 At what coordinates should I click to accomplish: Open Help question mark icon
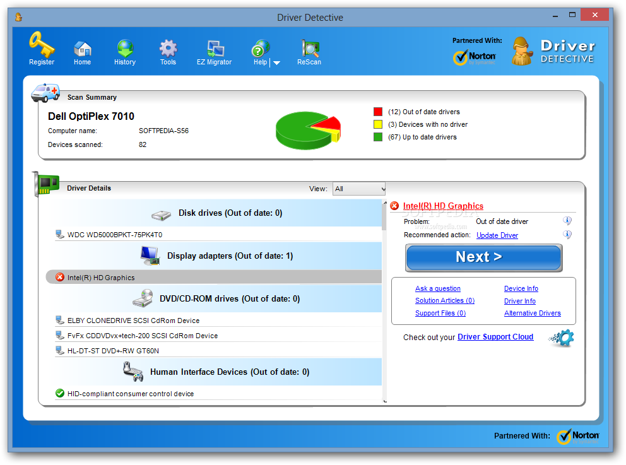click(x=260, y=49)
